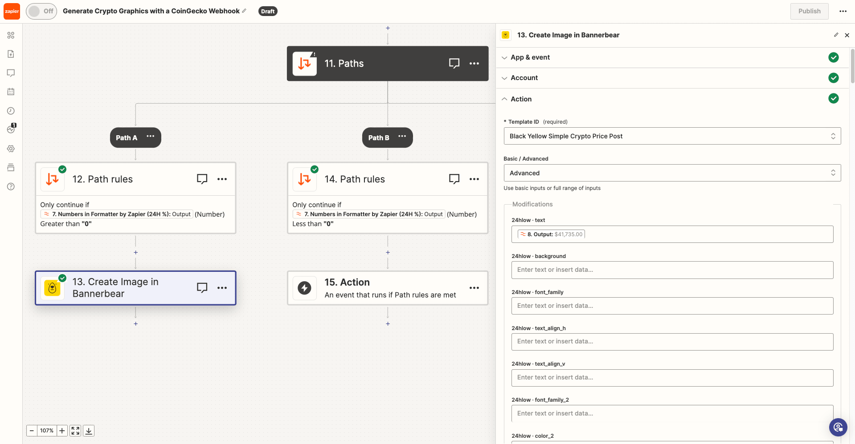Open the apps grid icon in sidebar
The height and width of the screenshot is (444, 855).
[11, 35]
